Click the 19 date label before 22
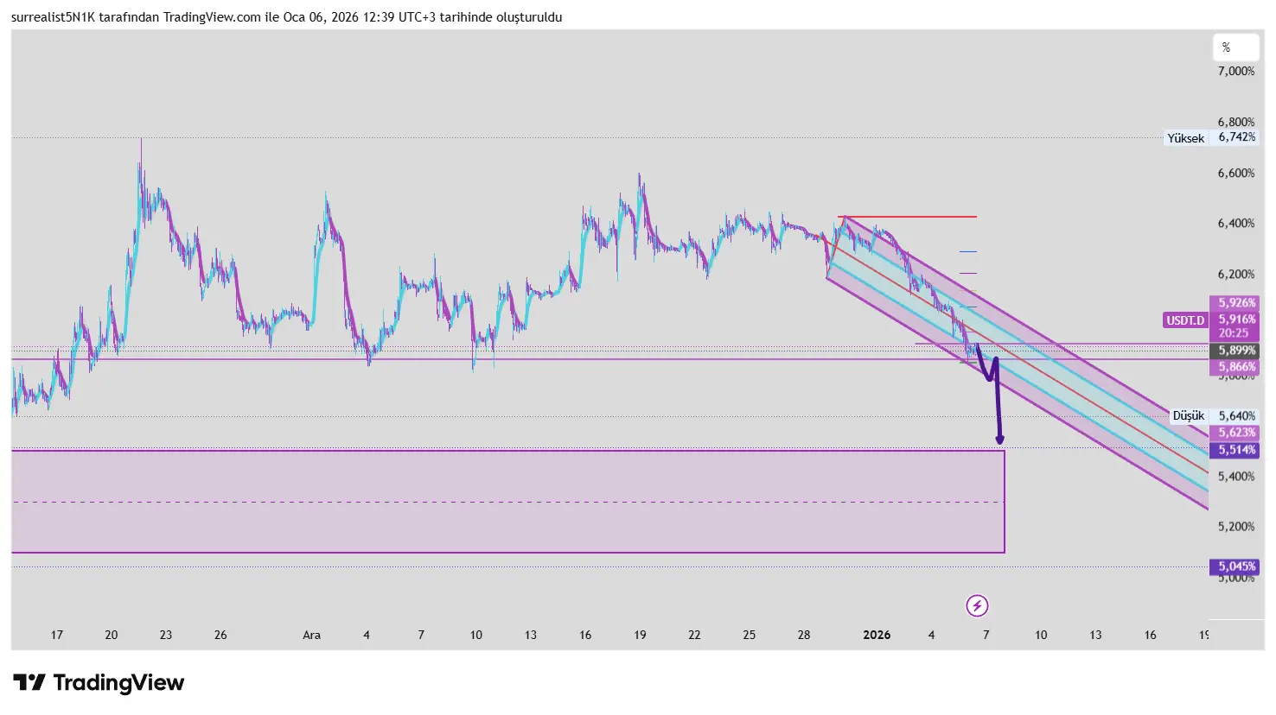Viewport: 1276px width, 715px height. pyautogui.click(x=640, y=636)
